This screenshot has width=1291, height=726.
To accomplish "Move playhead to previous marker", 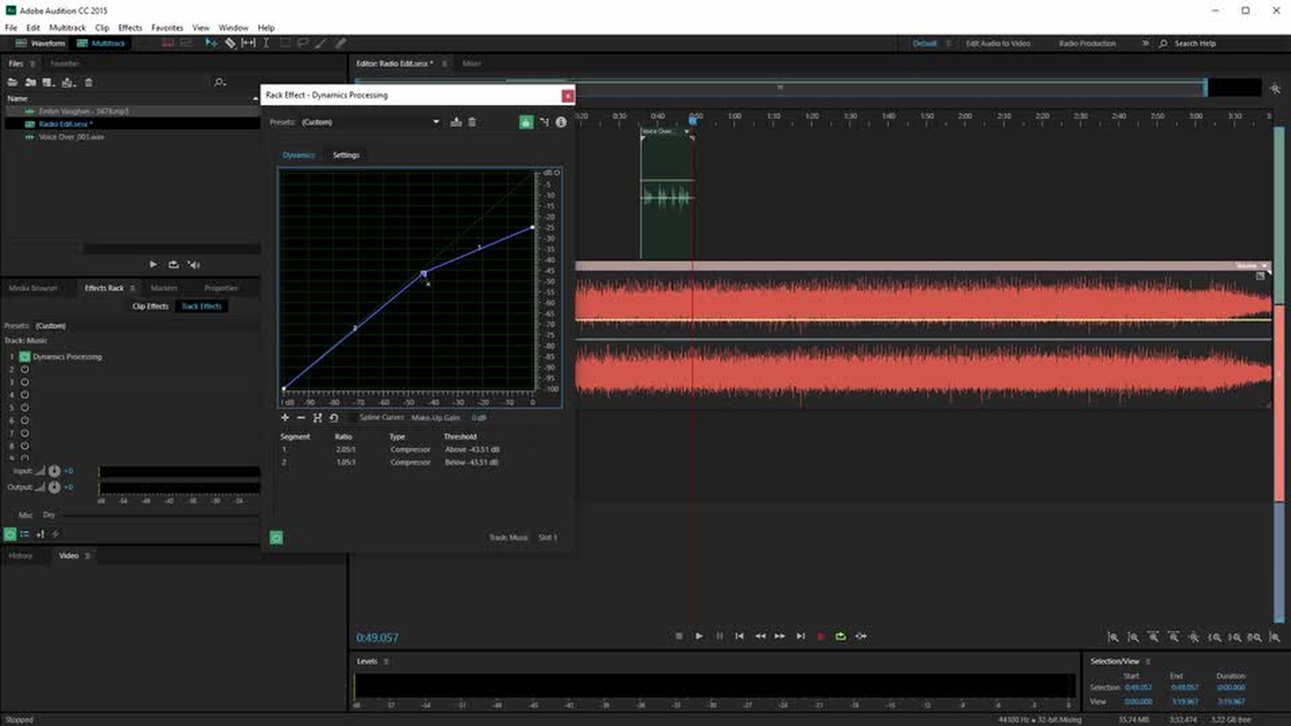I will point(740,636).
